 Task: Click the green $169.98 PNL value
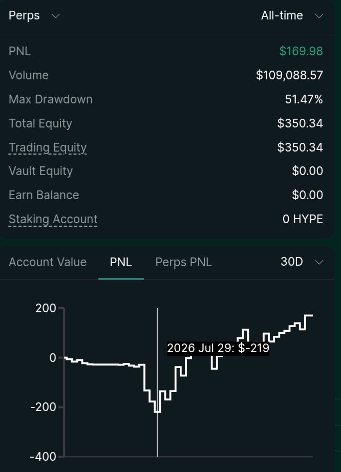(301, 51)
